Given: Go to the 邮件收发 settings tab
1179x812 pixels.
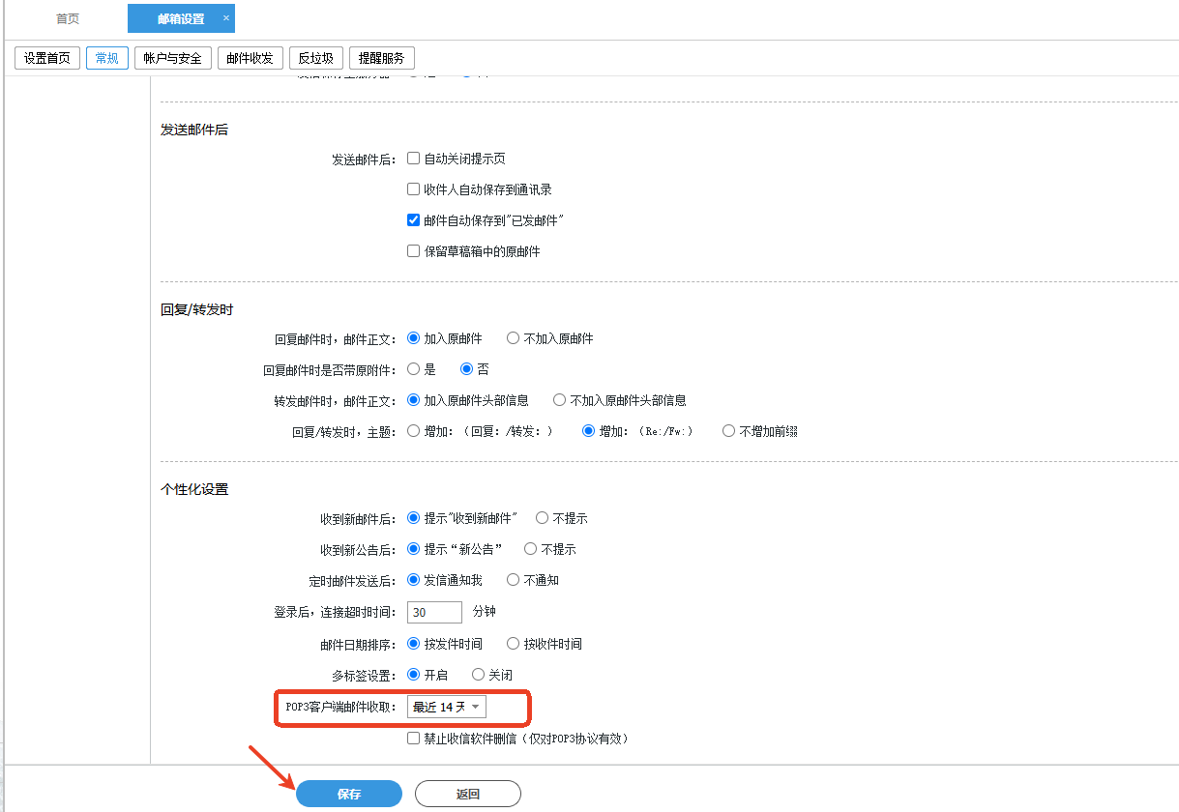Looking at the screenshot, I should point(250,58).
